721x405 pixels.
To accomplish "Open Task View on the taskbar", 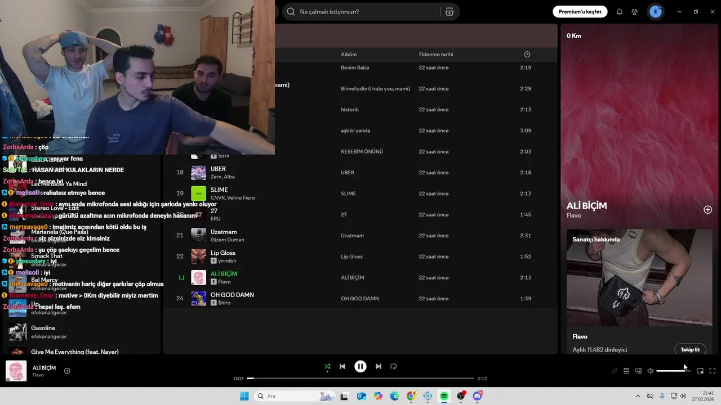I will pos(344,396).
